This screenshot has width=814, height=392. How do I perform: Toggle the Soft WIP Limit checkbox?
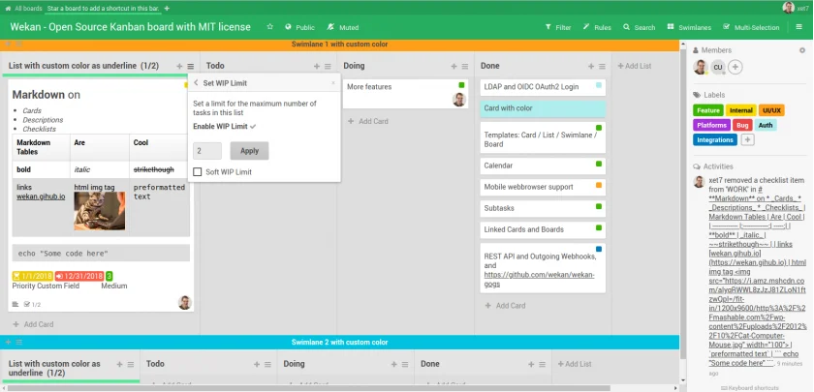tap(198, 171)
